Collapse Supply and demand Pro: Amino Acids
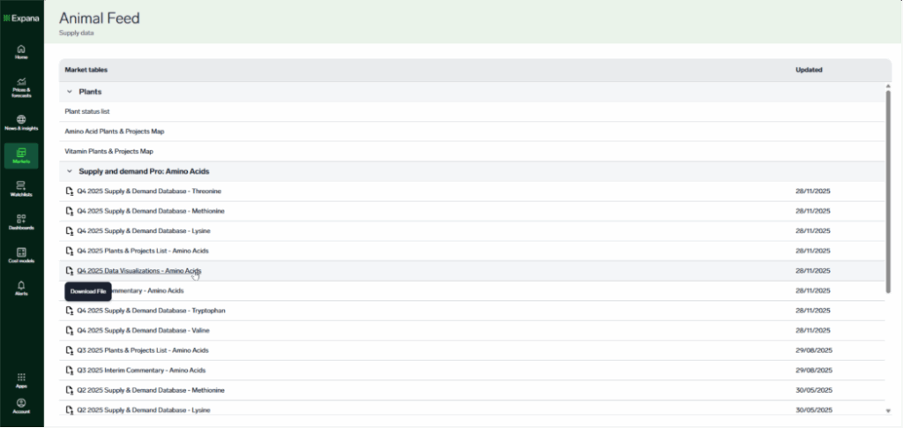 pos(70,171)
